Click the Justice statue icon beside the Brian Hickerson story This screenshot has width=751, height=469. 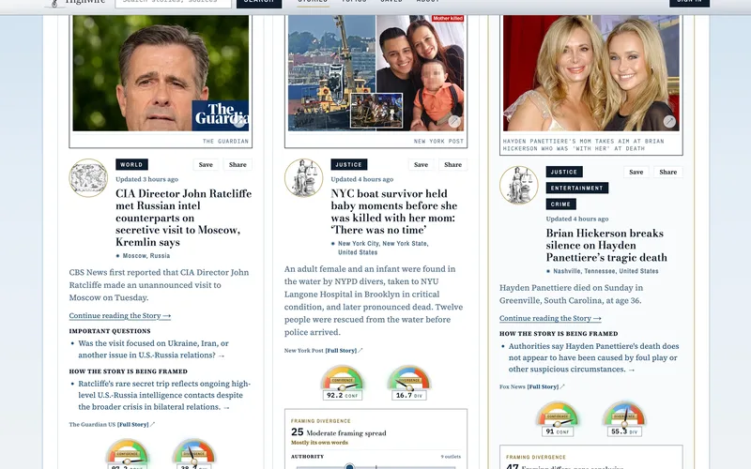(519, 185)
